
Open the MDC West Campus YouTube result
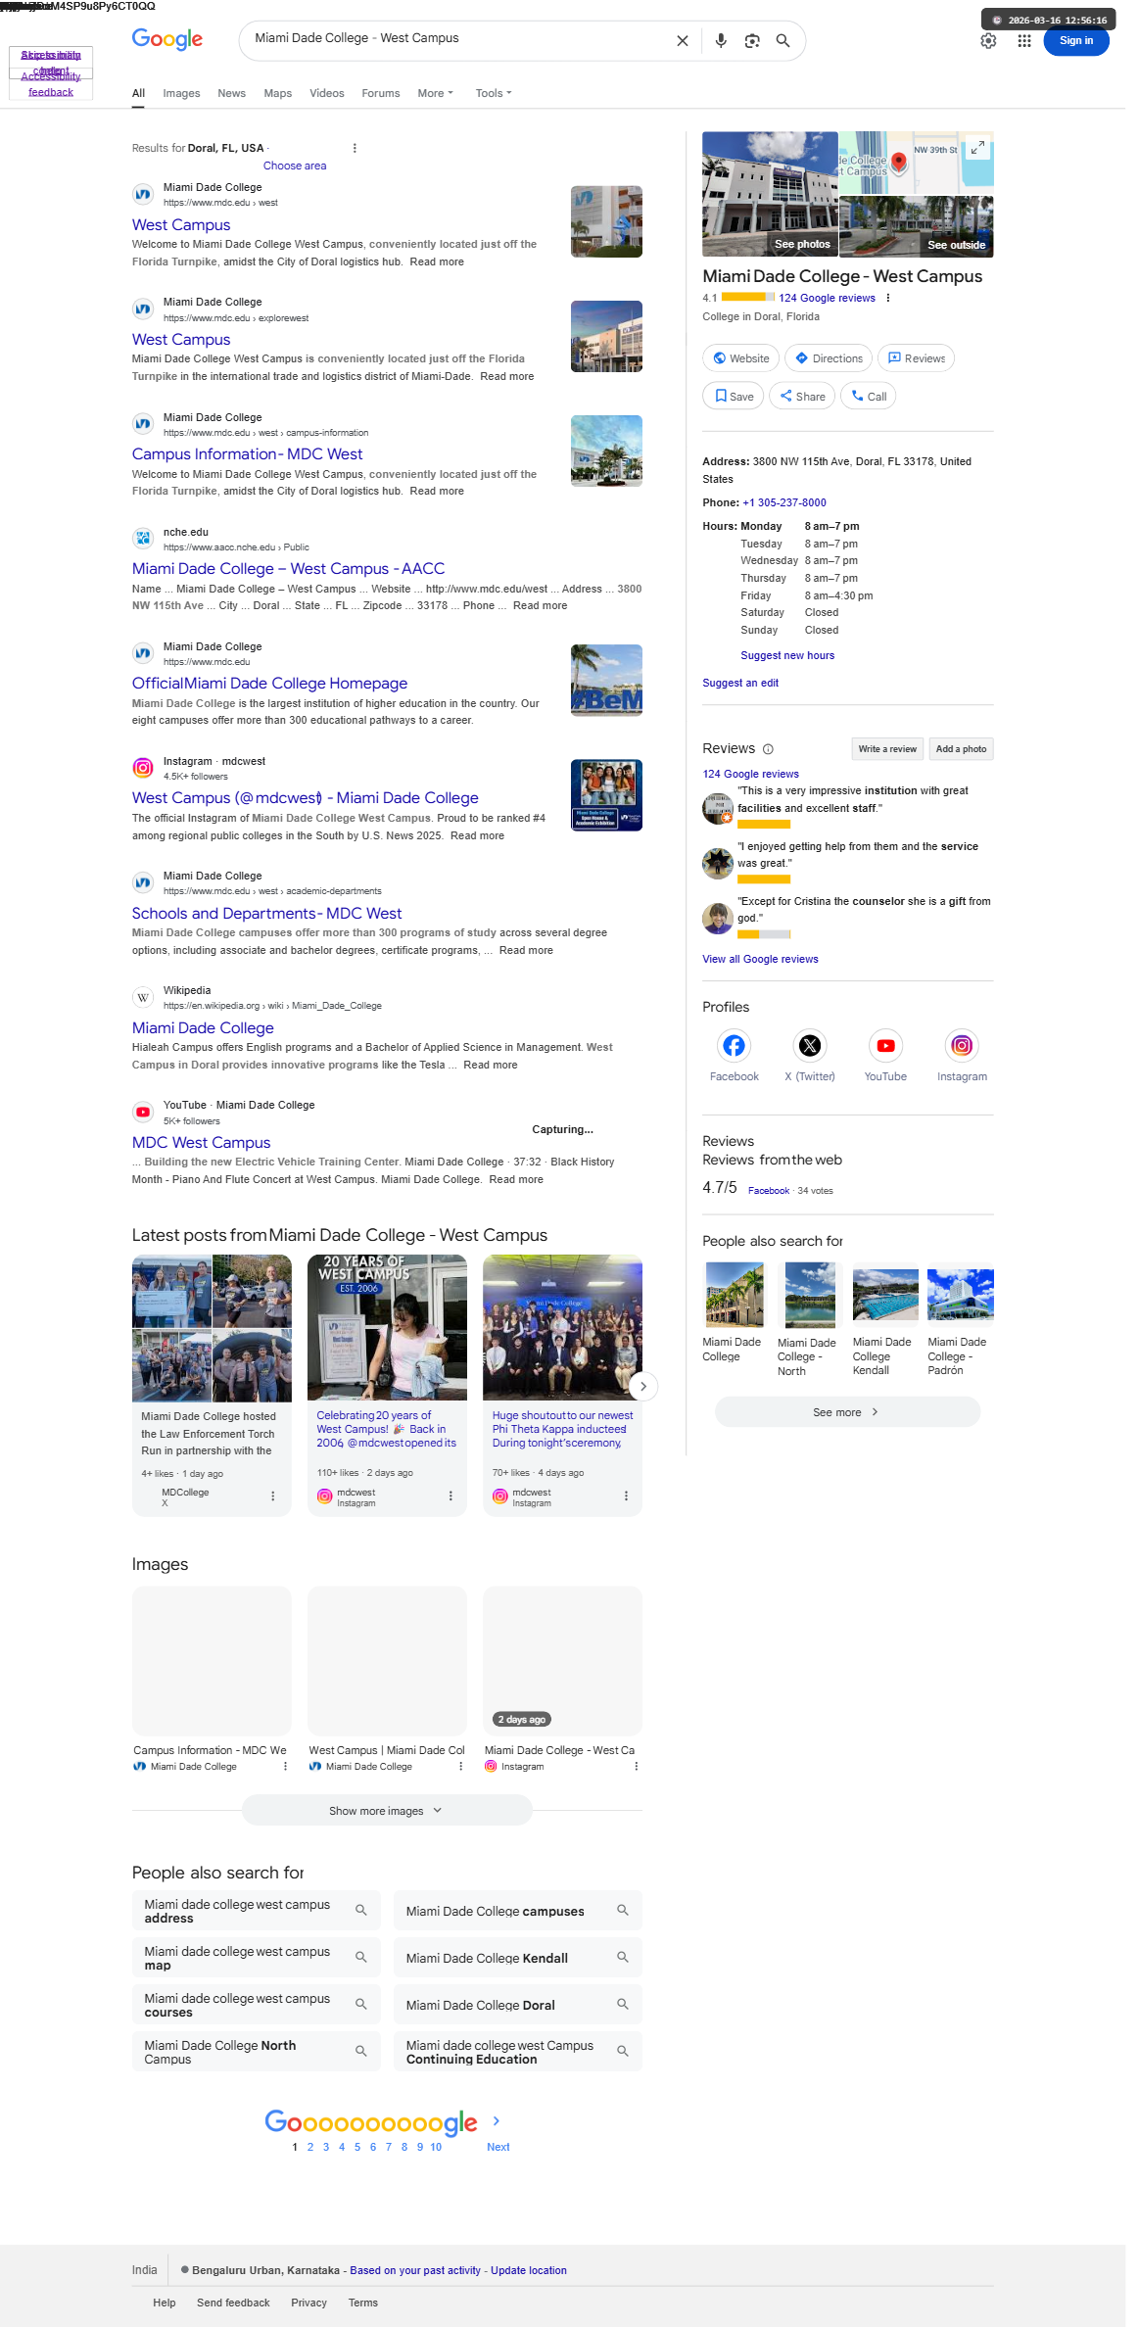point(201,1143)
